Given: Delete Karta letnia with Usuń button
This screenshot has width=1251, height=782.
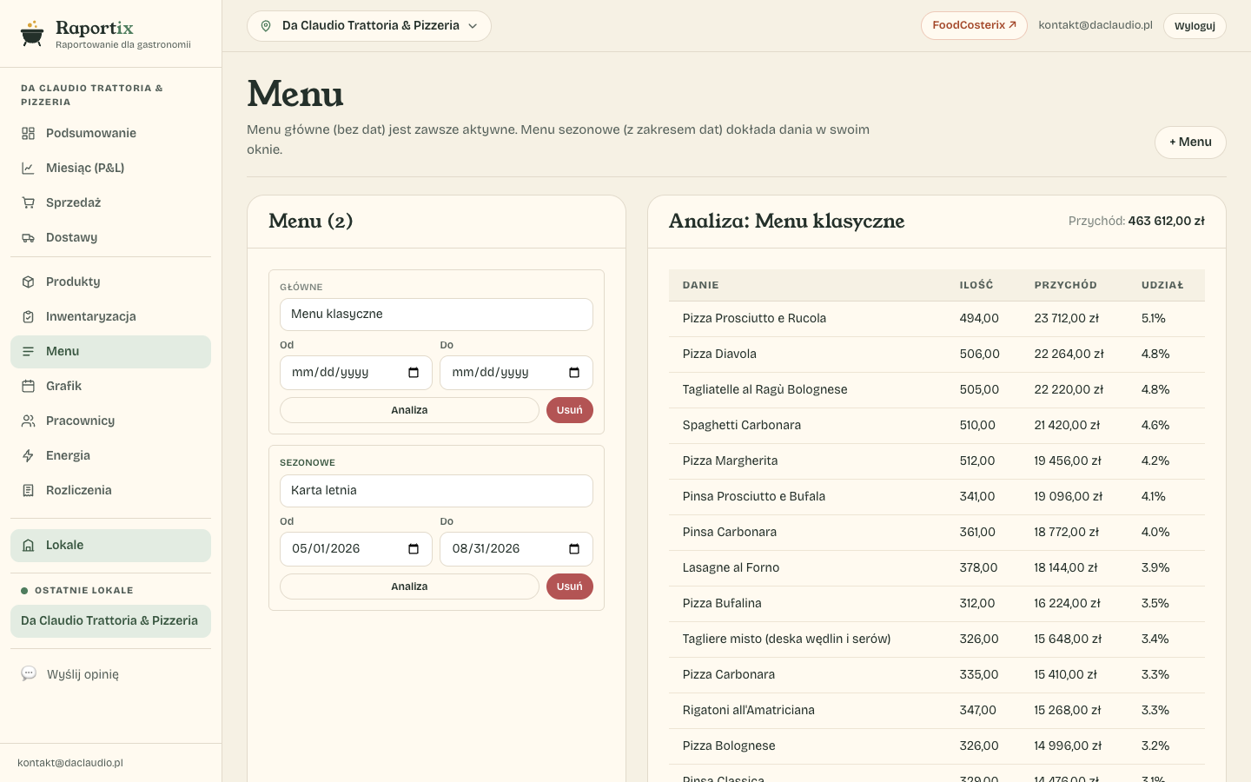Looking at the screenshot, I should pyautogui.click(x=570, y=586).
